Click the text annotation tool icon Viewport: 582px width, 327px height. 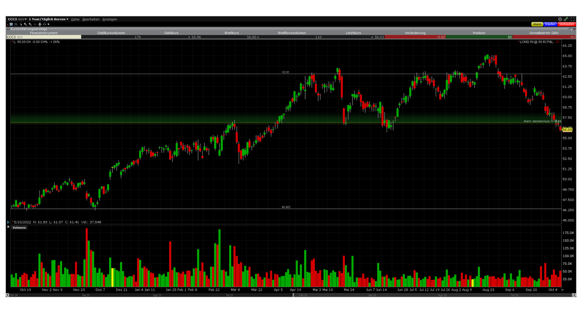coord(11,24)
